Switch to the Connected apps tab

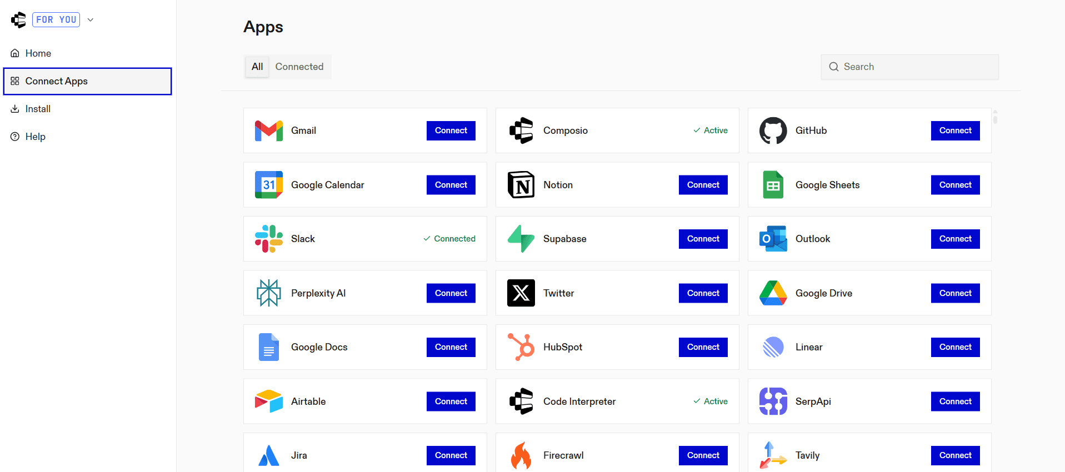[x=299, y=67]
